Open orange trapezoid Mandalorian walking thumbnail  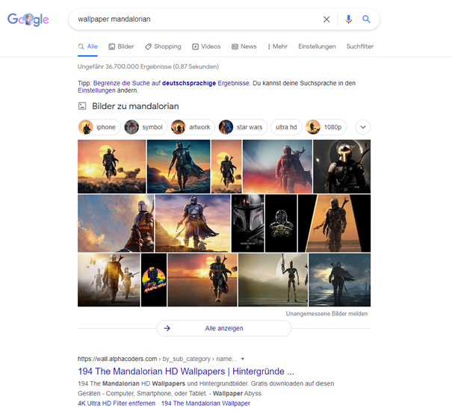click(x=335, y=223)
